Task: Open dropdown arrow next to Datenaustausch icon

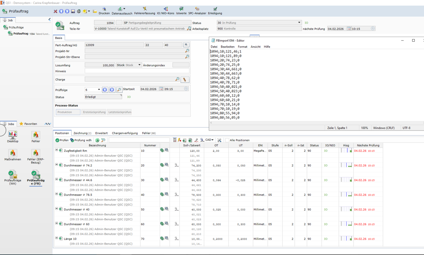Action: coord(124,9)
